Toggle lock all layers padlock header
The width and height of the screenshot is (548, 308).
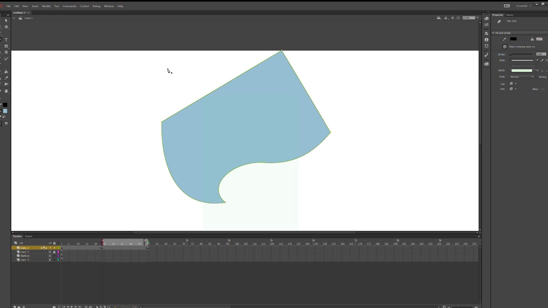[x=54, y=243]
